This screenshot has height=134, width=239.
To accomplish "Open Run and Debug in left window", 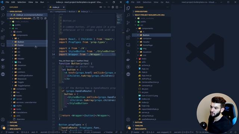I will click(x=3, y=30).
